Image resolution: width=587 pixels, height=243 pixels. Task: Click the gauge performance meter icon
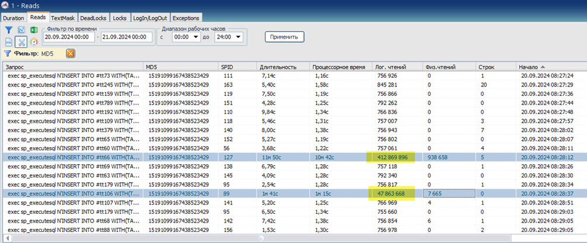33,42
